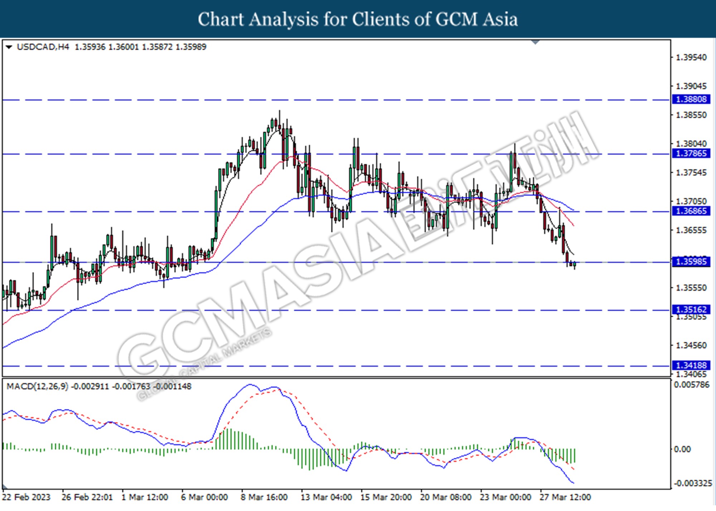Click the 1.34560 price scale value
The height and width of the screenshot is (511, 716).
click(x=691, y=346)
